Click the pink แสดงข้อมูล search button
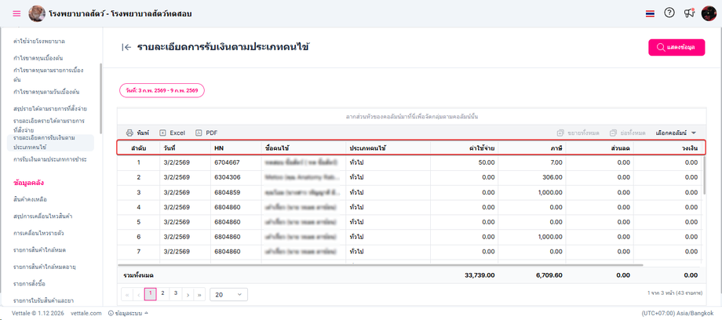The height and width of the screenshot is (320, 722). pyautogui.click(x=676, y=47)
